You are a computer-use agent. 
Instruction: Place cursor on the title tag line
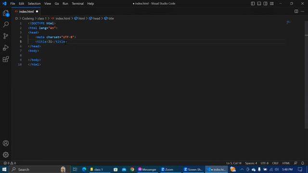51,42
